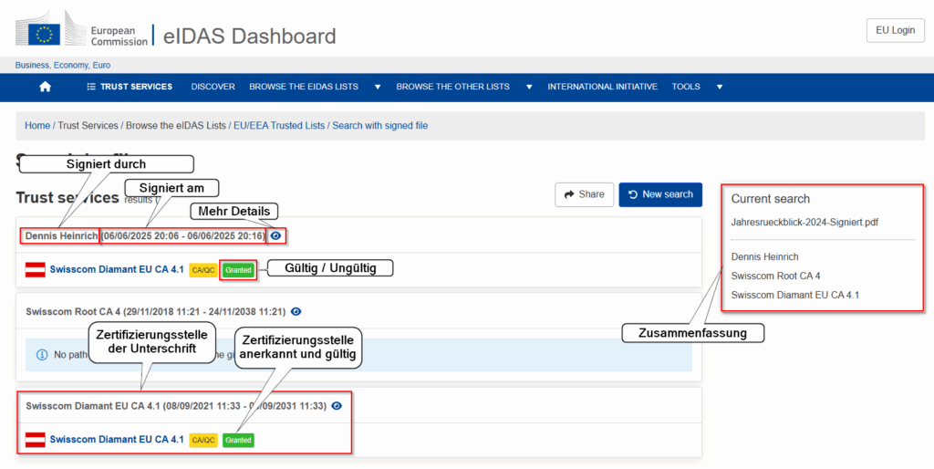934x469 pixels.
Task: Show details eye icon beside Swisscom Diamant header
Action: tap(337, 406)
